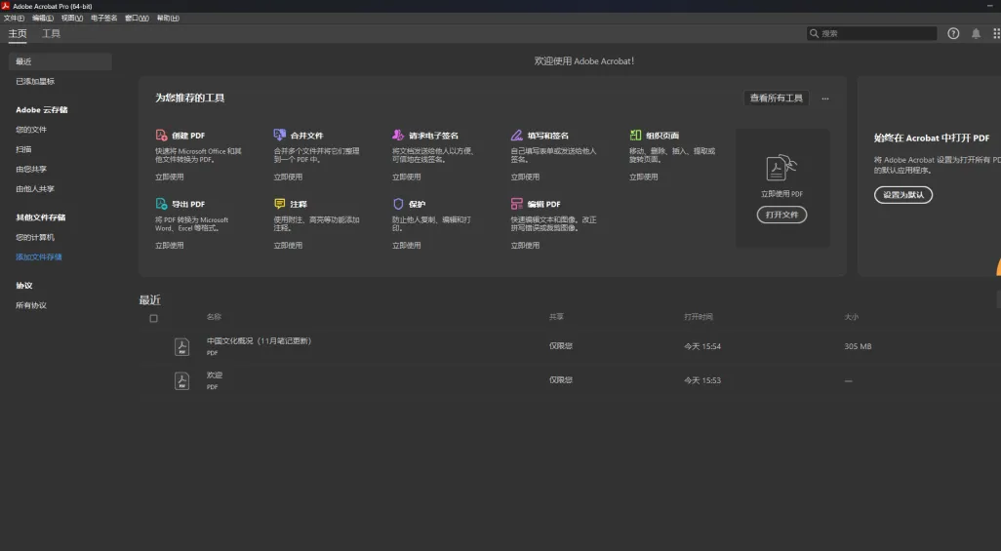
Task: Click 立即使用 under 导出 PDF
Action: (169, 245)
